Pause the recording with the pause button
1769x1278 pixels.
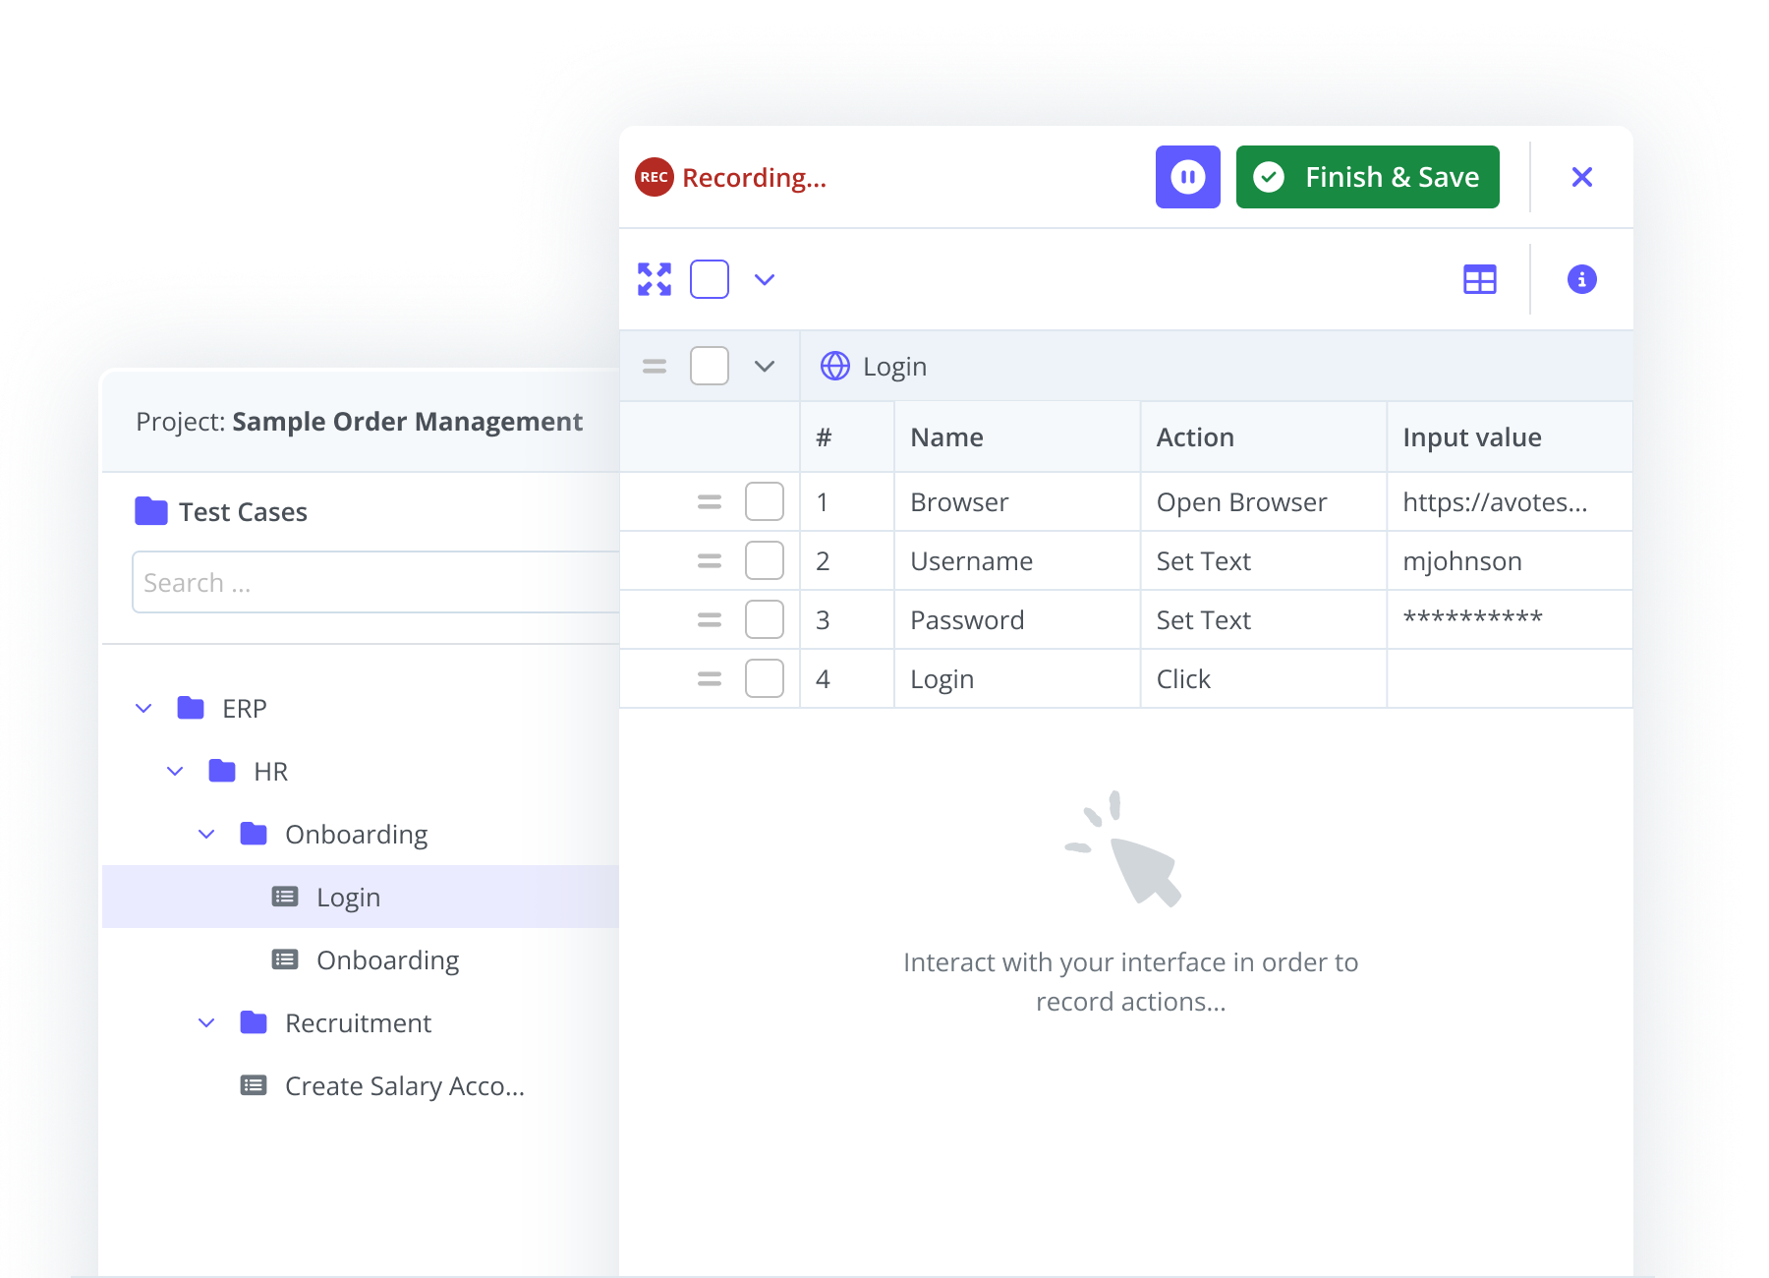(1187, 177)
